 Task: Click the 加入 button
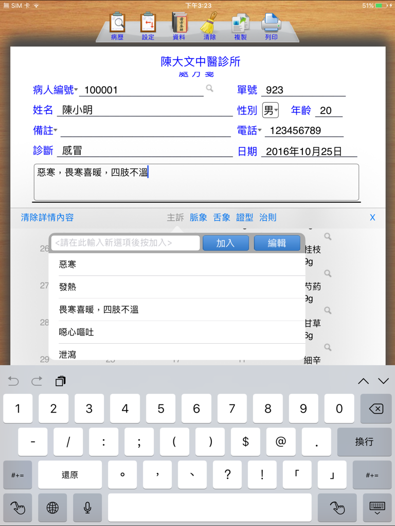pos(226,243)
